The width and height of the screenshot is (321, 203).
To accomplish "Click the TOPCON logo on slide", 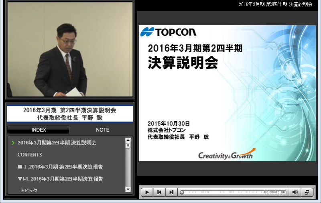I will pos(168,32).
